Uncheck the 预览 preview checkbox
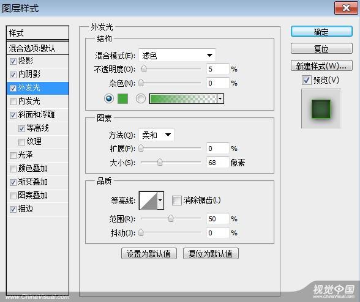 (x=307, y=80)
